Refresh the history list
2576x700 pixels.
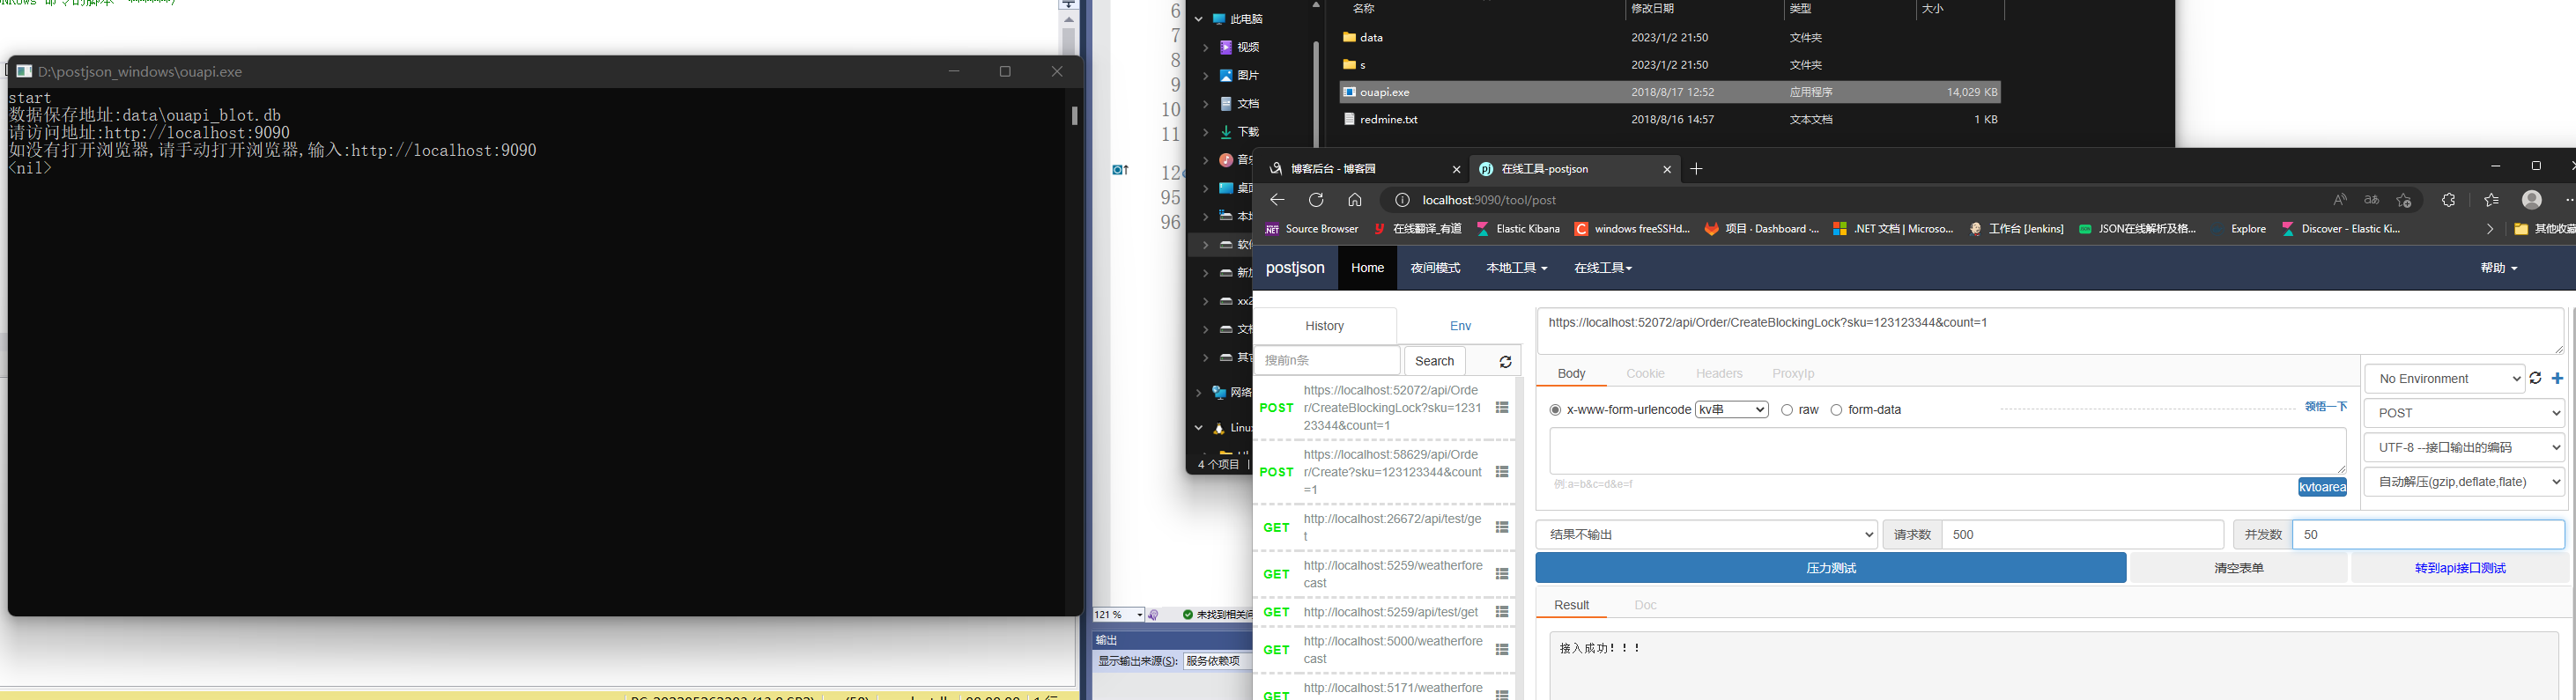pyautogui.click(x=1505, y=362)
